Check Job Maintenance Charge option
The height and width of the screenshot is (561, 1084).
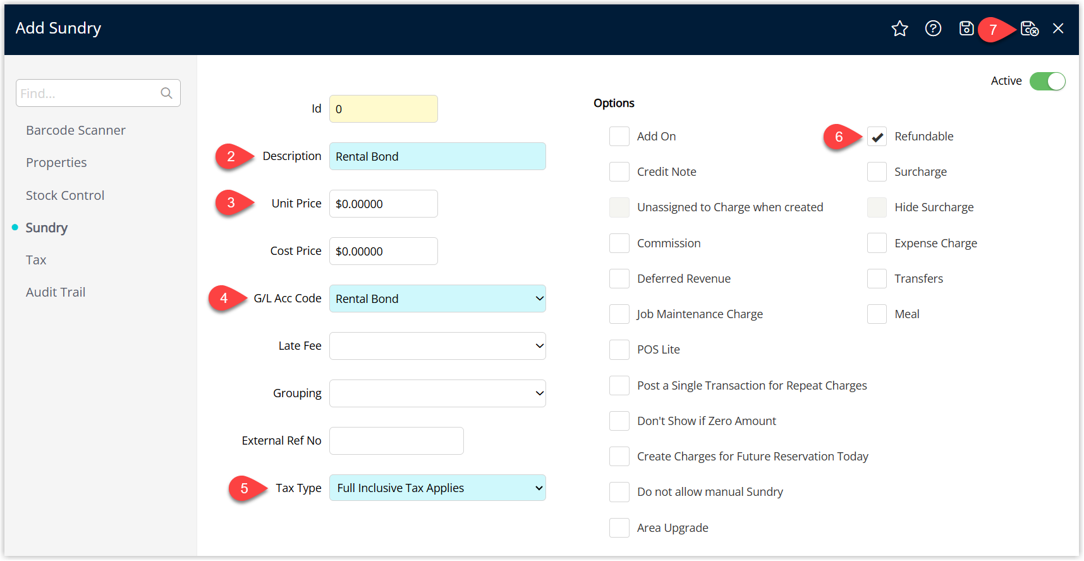click(619, 314)
